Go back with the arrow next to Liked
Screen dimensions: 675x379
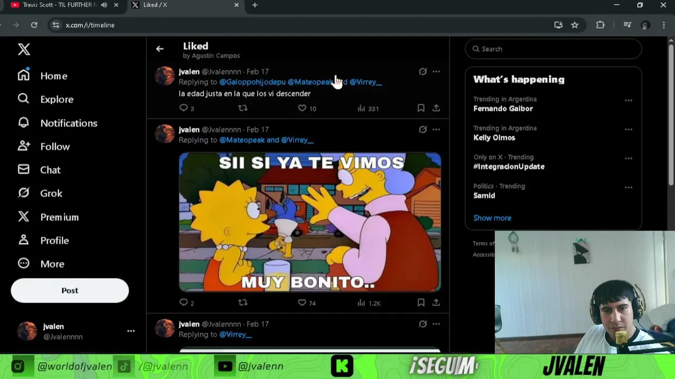(x=160, y=49)
